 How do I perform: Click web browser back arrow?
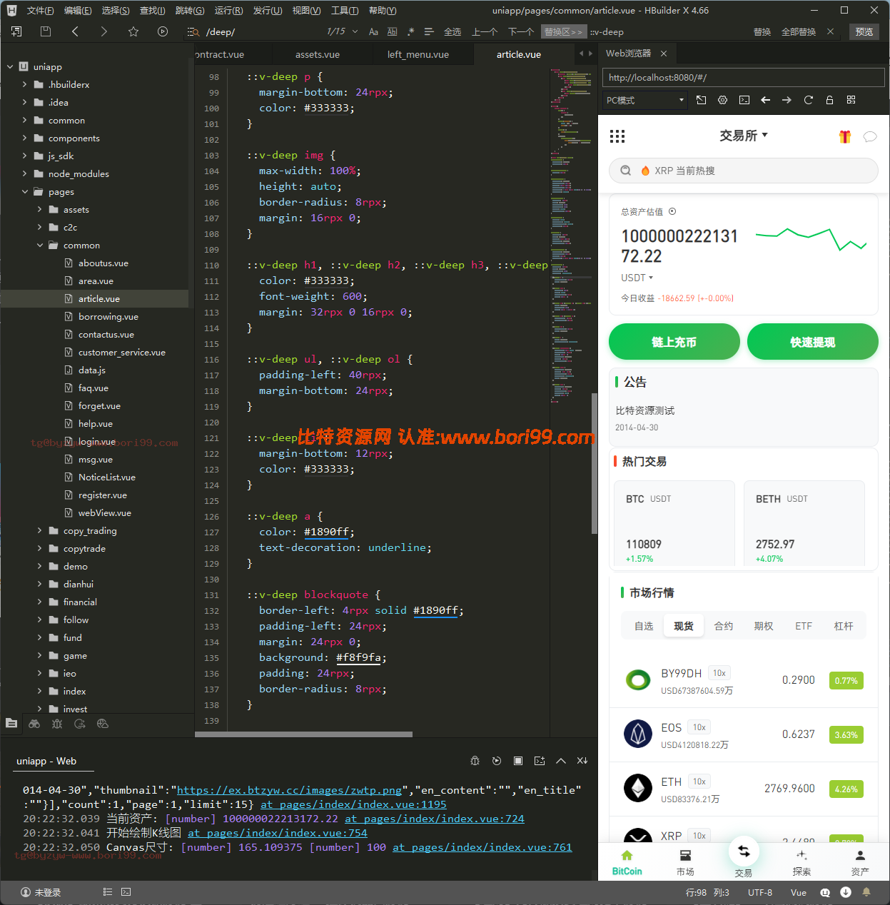[x=766, y=100]
